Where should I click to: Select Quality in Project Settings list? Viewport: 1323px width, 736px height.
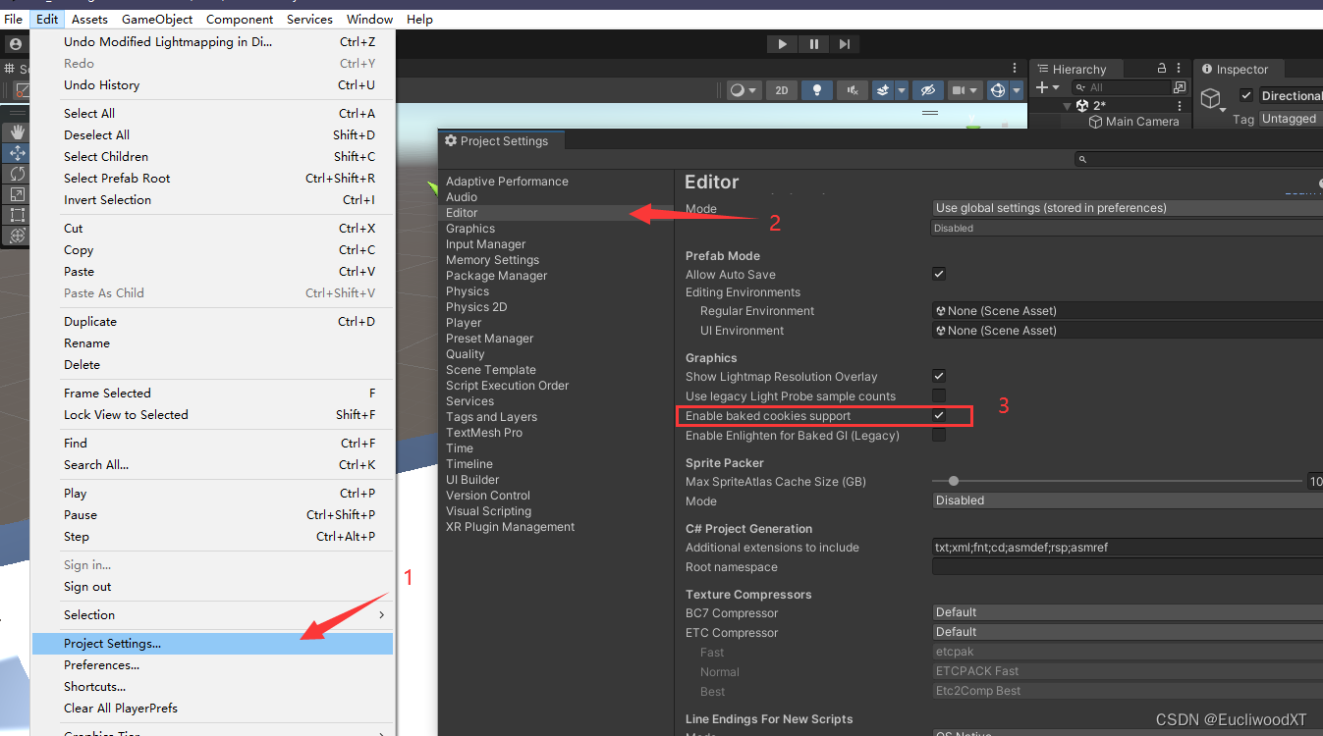point(466,353)
